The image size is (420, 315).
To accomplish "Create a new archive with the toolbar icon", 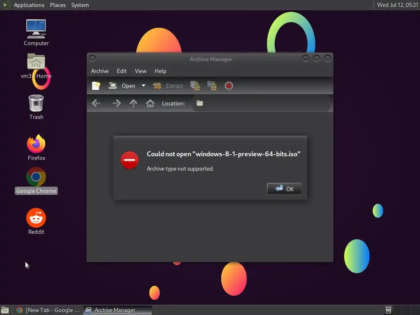I will coord(96,86).
